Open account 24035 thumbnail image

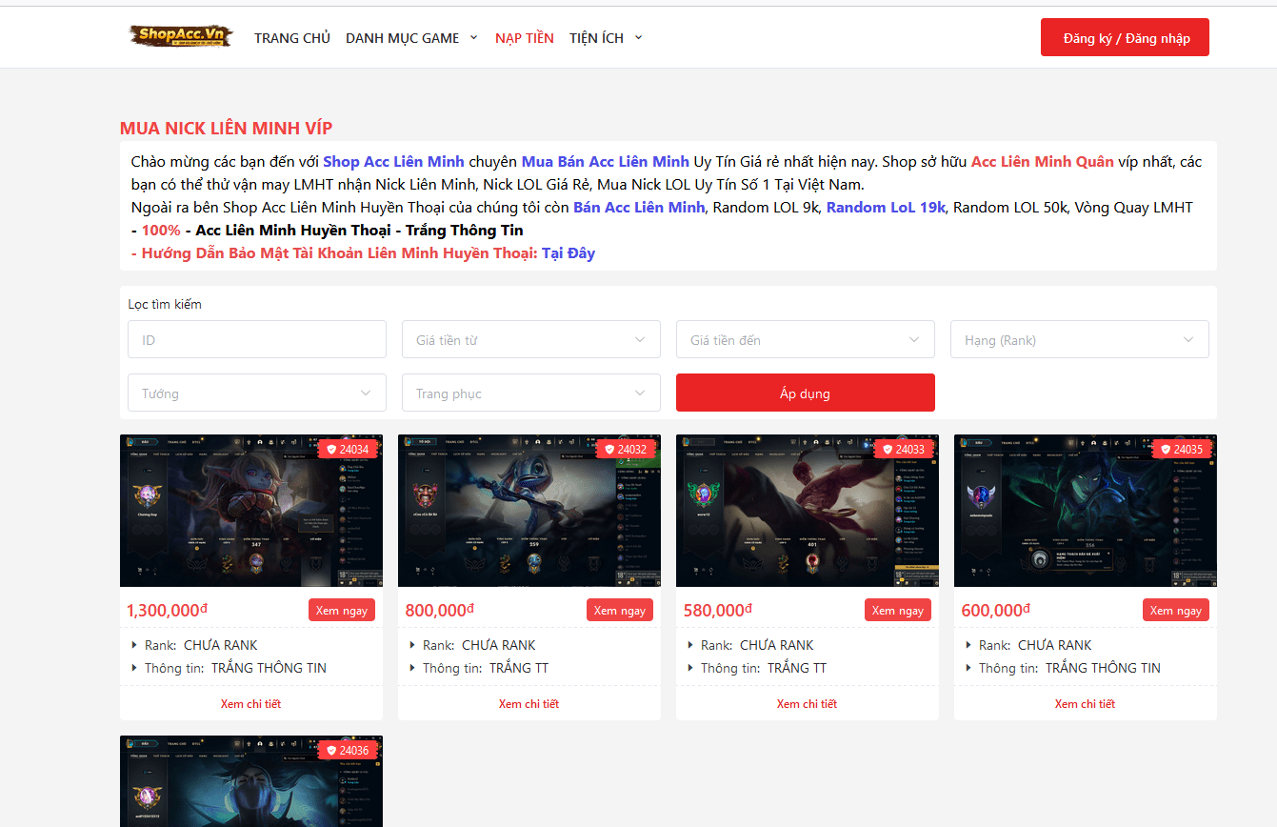point(1086,511)
